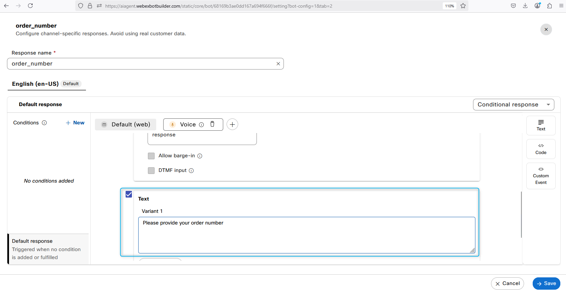The width and height of the screenshot is (566, 292).
Task: Delete the Voice channel using trash icon
Action: click(x=212, y=124)
